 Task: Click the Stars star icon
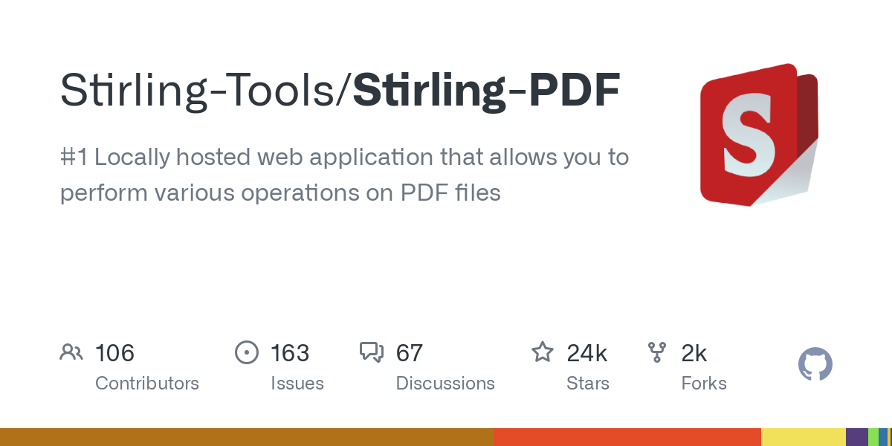542,352
